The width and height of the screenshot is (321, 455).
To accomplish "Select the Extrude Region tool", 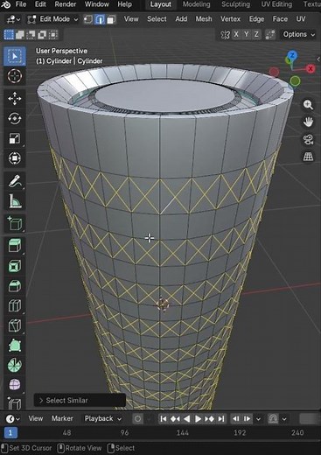I will click(15, 246).
